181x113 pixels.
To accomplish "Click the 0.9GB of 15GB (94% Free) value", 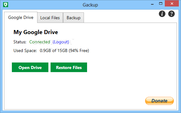I will click(x=64, y=50).
